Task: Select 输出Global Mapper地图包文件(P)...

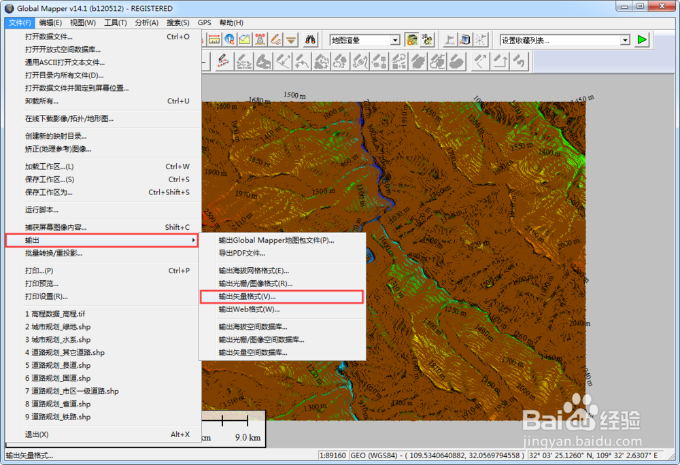Action: [282, 241]
